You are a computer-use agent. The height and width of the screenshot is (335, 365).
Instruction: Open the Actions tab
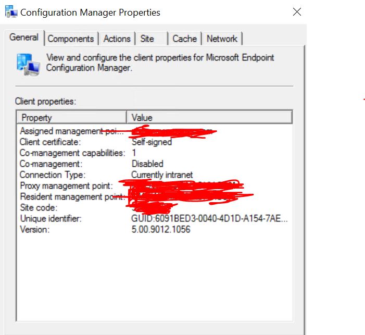point(117,39)
